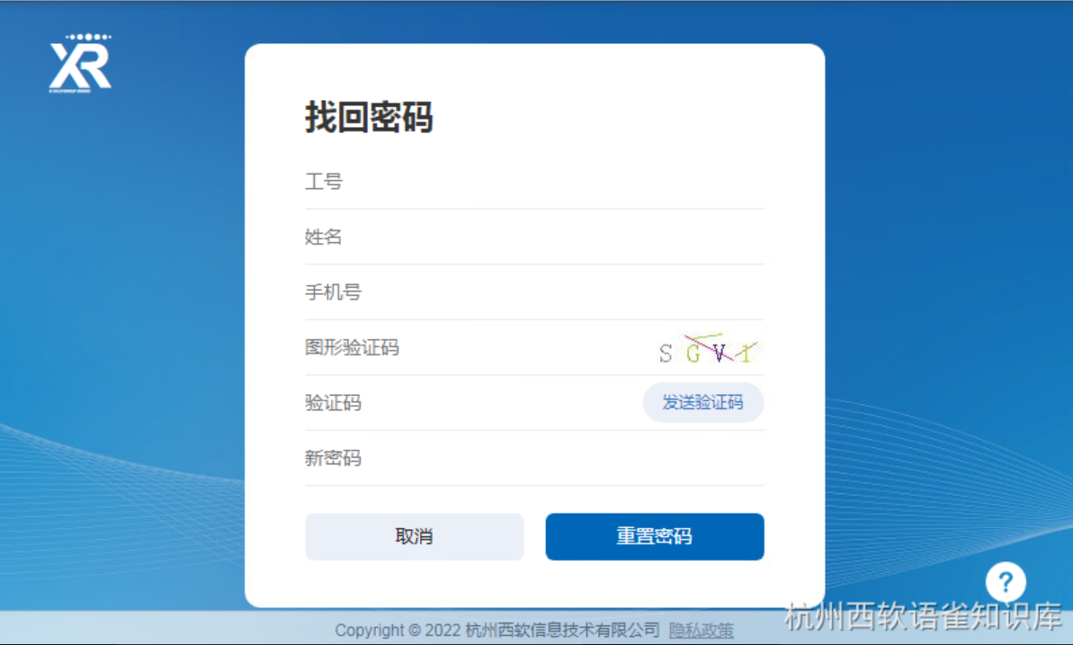
Task: Click the green G in captcha
Action: (x=693, y=354)
